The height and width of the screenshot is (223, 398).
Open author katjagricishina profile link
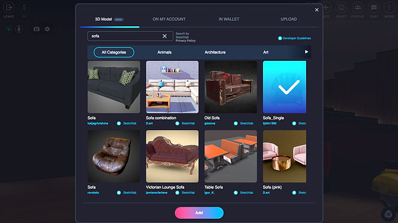pos(98,123)
